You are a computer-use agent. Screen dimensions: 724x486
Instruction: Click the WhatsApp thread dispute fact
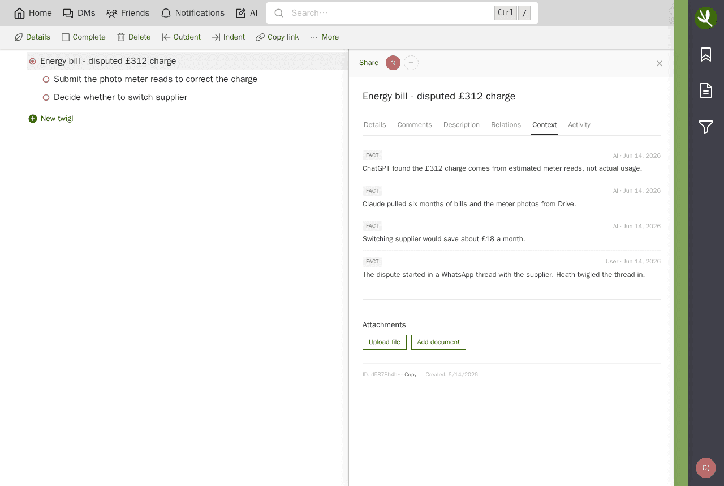coord(503,275)
